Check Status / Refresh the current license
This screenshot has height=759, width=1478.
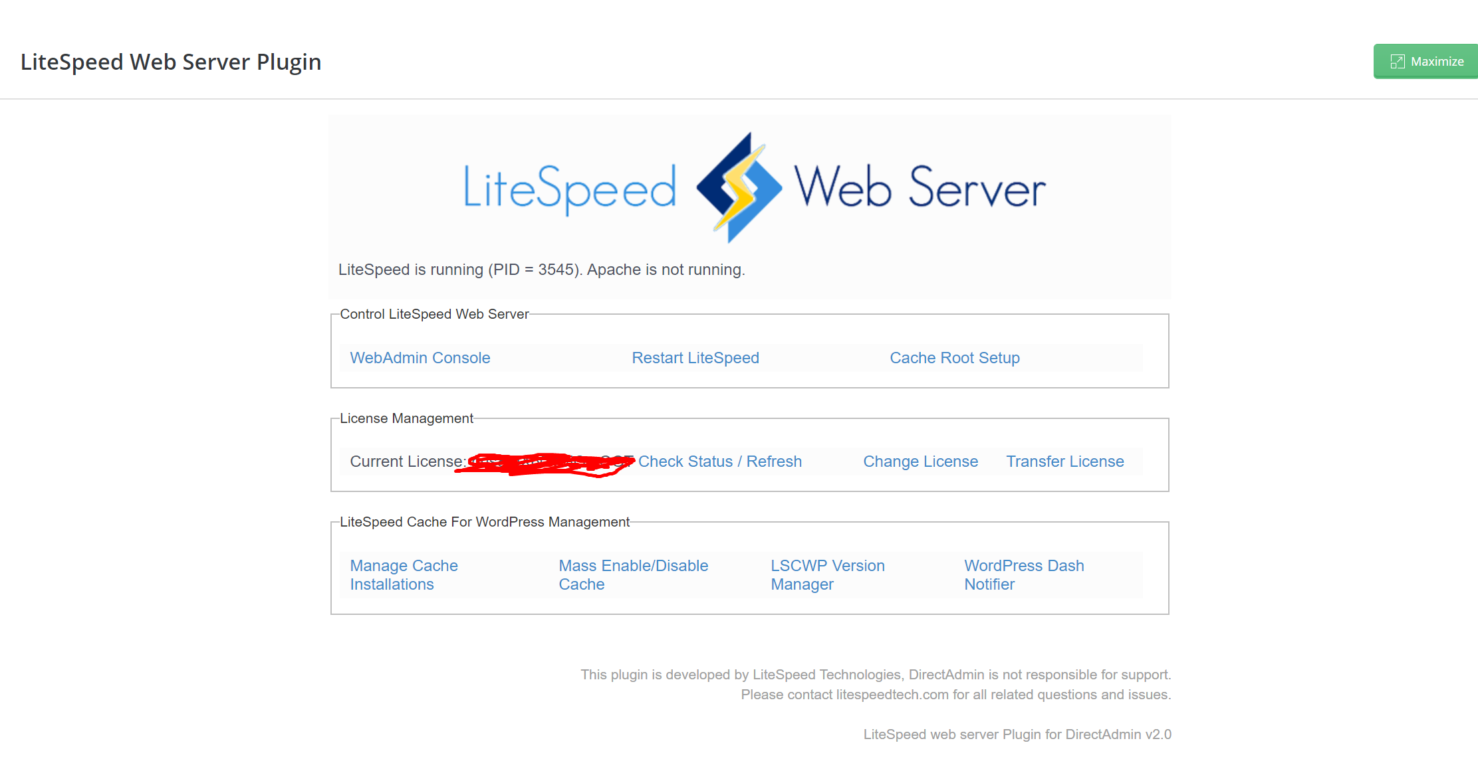(x=720, y=461)
